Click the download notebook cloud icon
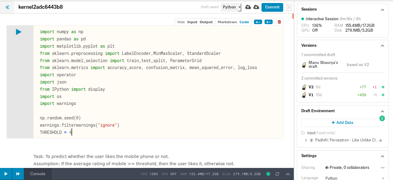Image resolution: width=393 pixels, height=180 pixels. pyautogui.click(x=256, y=7)
